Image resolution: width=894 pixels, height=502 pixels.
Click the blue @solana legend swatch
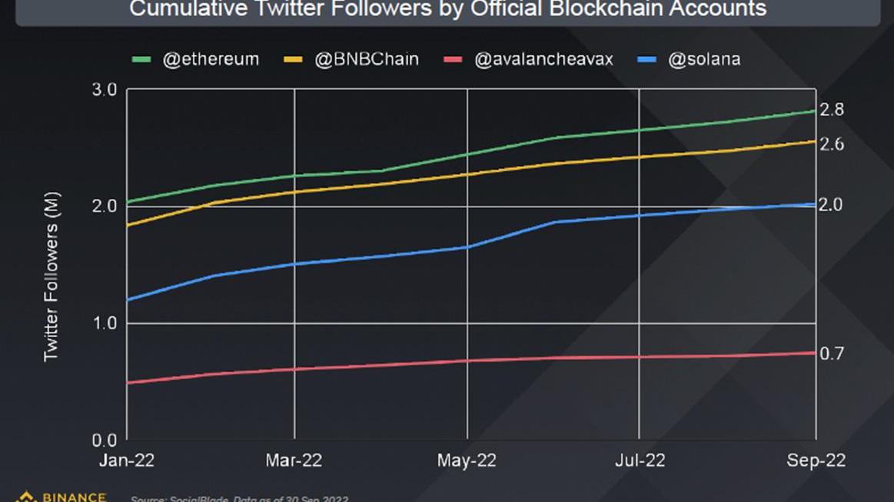click(x=649, y=59)
